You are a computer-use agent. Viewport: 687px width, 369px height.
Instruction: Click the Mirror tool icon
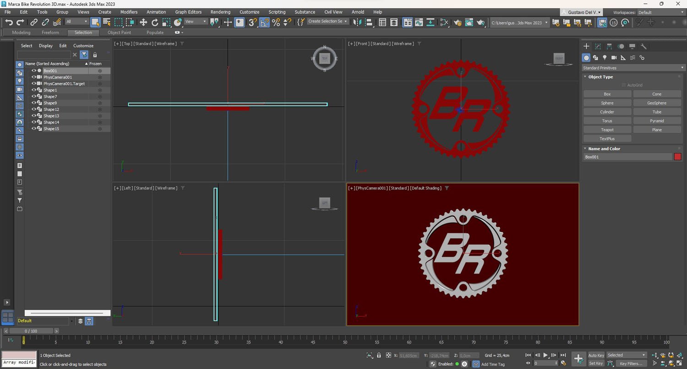click(x=358, y=22)
